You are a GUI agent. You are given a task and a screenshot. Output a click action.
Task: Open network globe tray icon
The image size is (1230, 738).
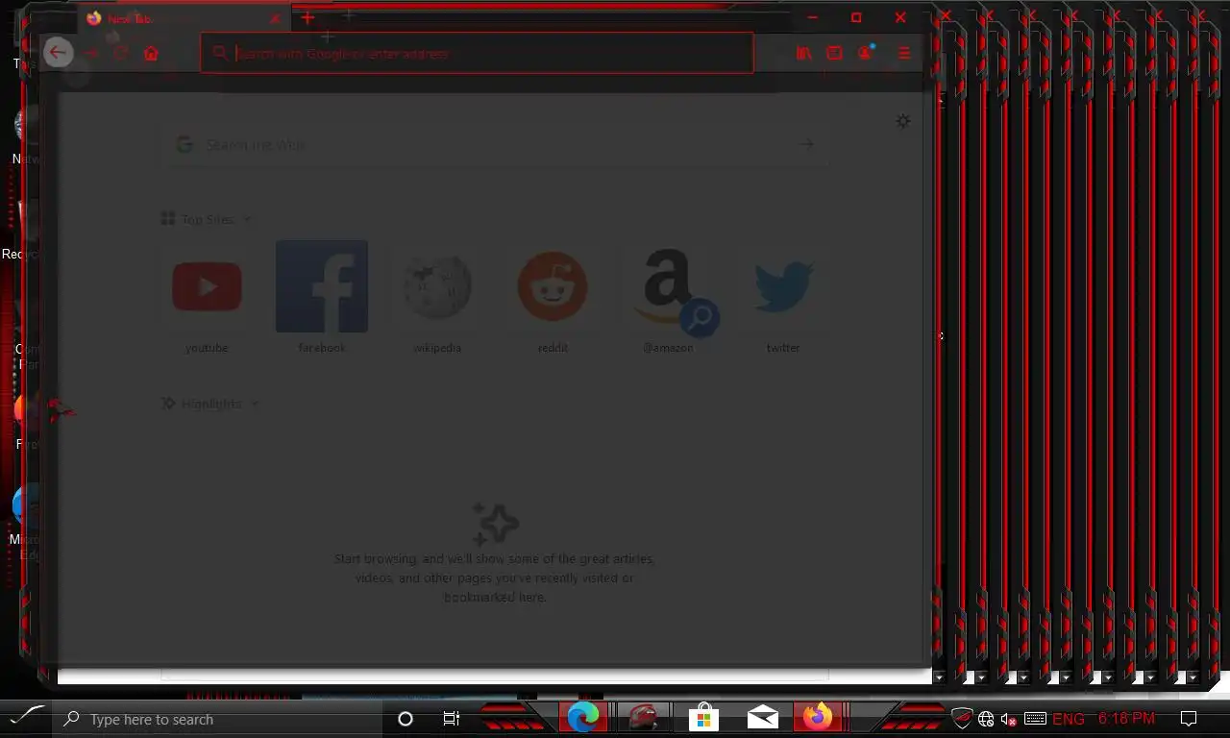[x=986, y=719]
